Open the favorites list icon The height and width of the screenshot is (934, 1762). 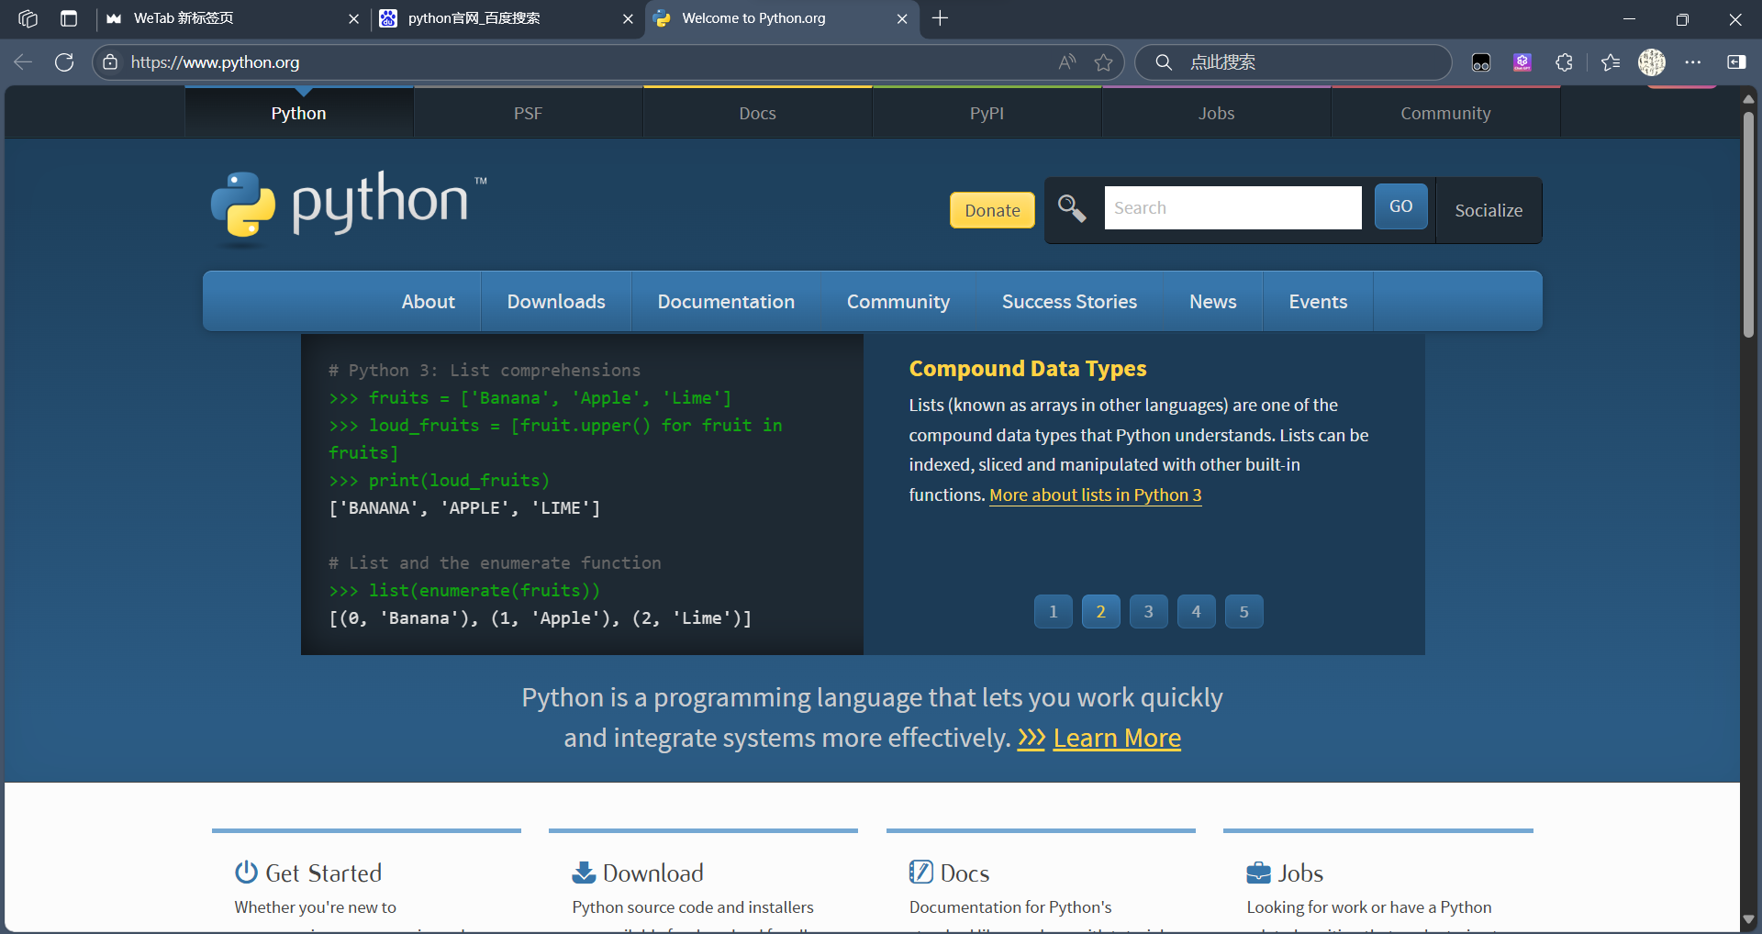pos(1611,61)
